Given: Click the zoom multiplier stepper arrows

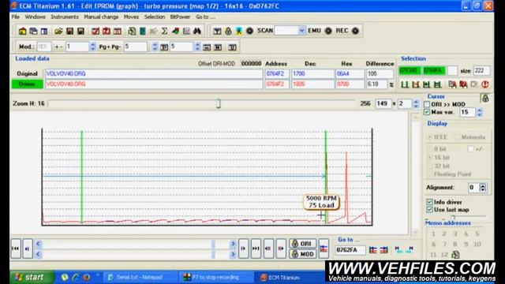Looking at the screenshot, I should point(416,103).
